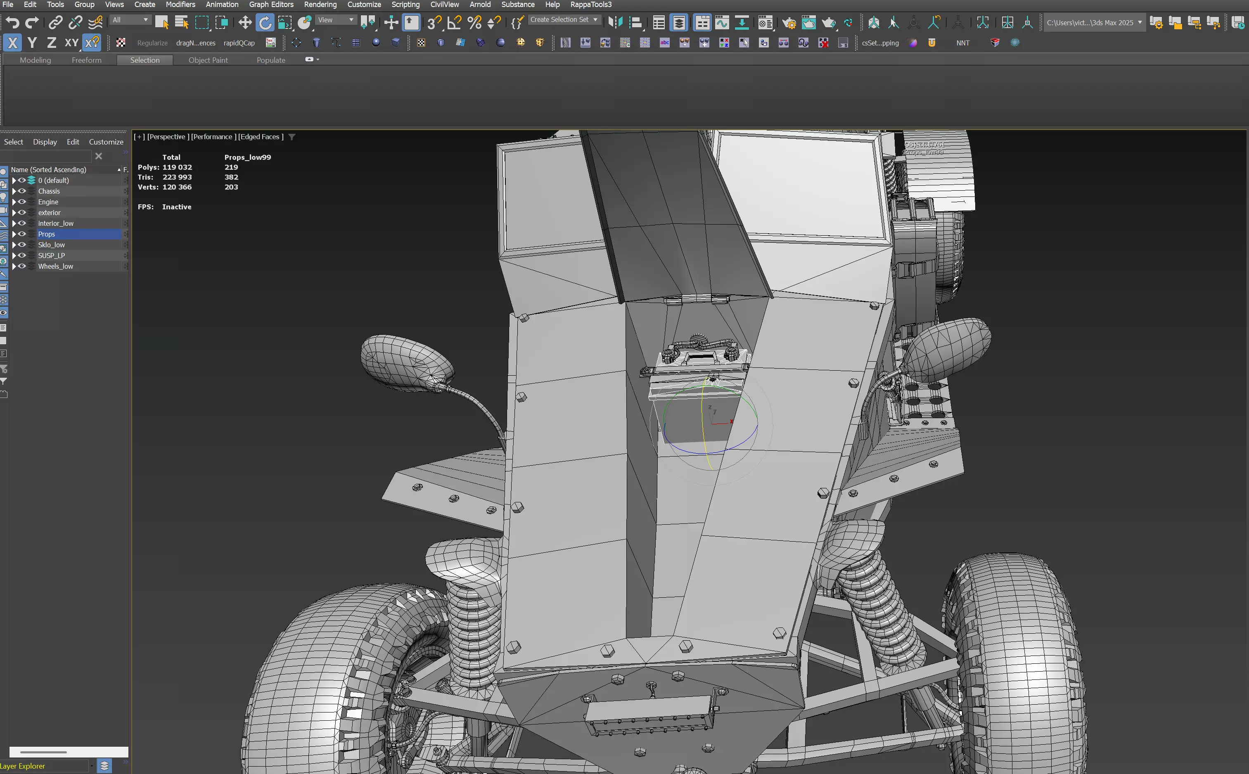
Task: Click the orange U icon
Action: pos(931,43)
